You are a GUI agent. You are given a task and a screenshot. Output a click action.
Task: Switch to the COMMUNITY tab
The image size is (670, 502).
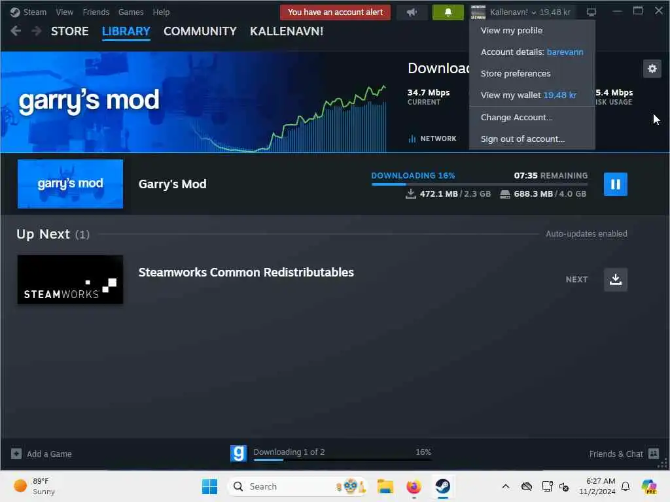pos(200,31)
